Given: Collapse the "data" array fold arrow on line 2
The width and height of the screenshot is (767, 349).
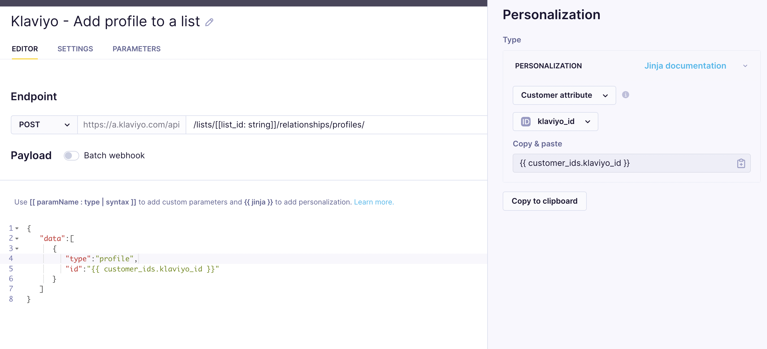Looking at the screenshot, I should click(x=17, y=238).
